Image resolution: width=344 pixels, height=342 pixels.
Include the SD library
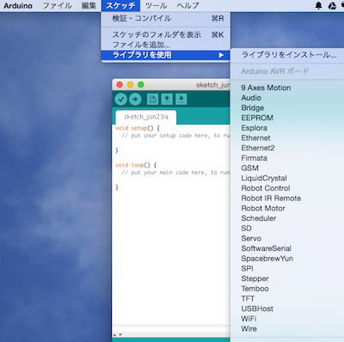point(287,228)
